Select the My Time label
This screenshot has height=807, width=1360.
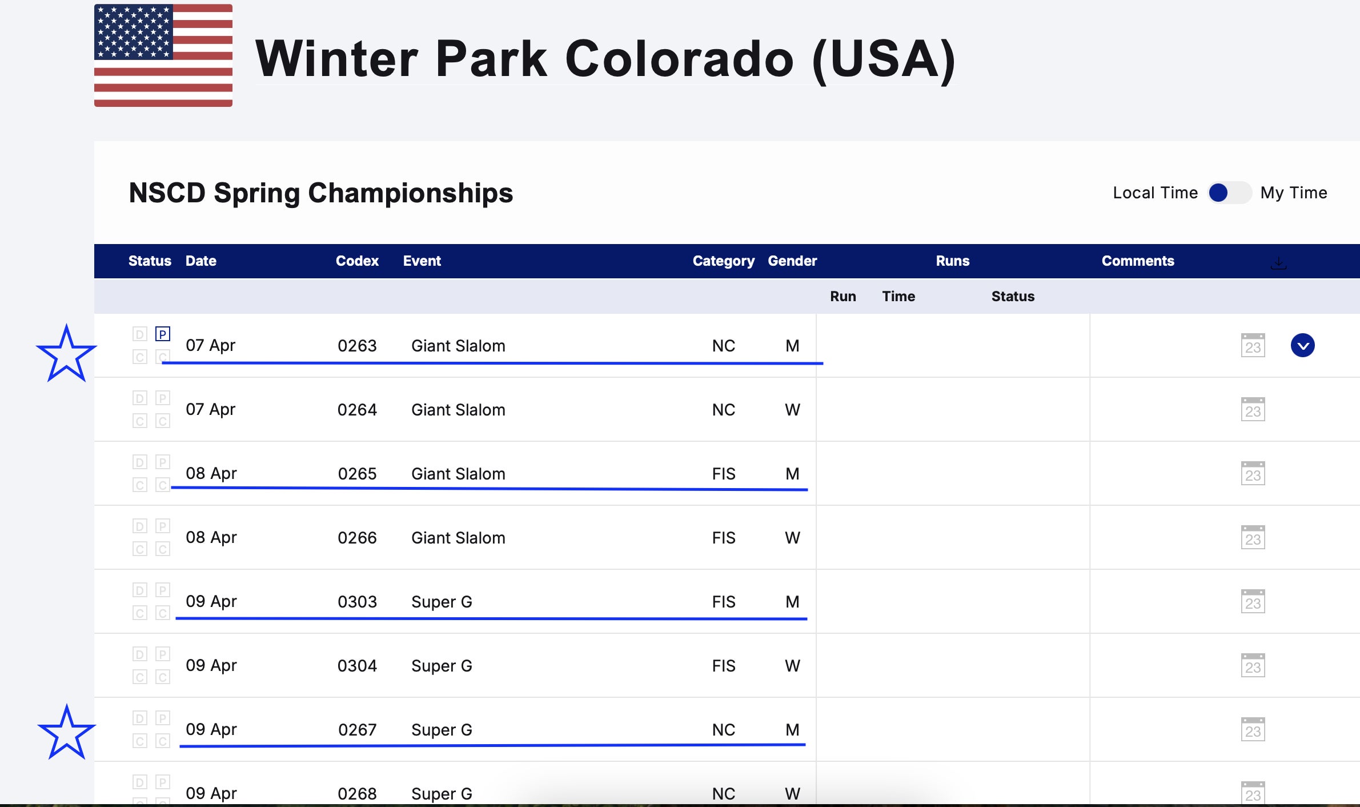pyautogui.click(x=1293, y=193)
